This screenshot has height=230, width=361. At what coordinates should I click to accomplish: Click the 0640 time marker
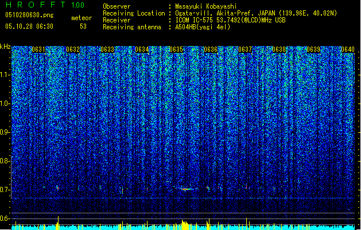click(348, 49)
